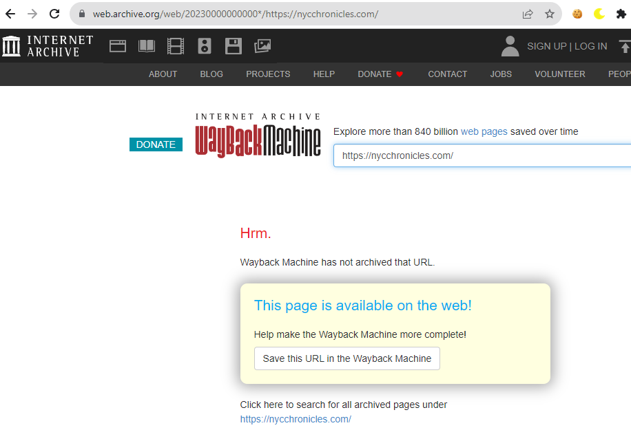Open the DONATE menu item with heart
Viewport: 631px width, 441px height.
(x=380, y=74)
